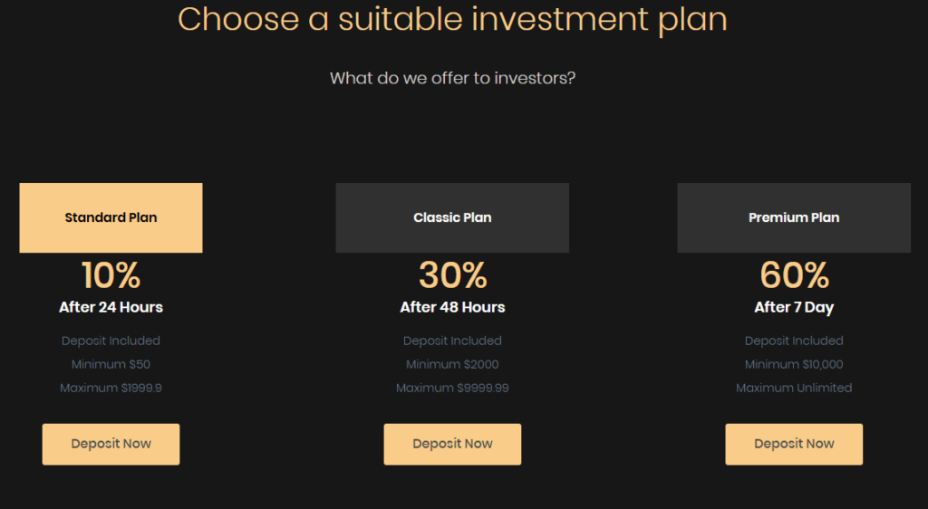928x509 pixels.
Task: Select the Standard Plan tab
Action: click(111, 217)
